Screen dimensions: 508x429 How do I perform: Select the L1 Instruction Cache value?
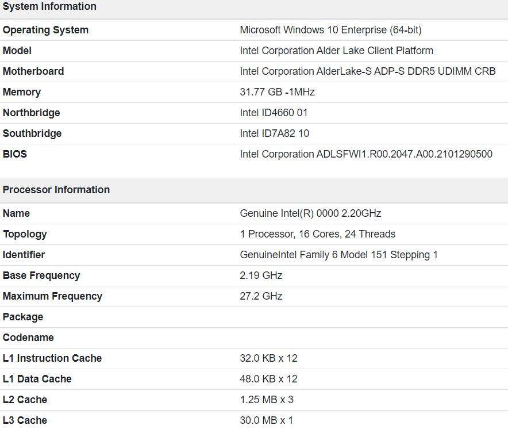pyautogui.click(x=270, y=358)
